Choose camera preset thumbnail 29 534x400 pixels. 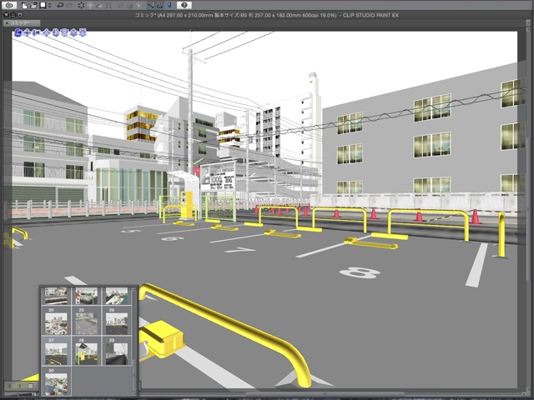[x=117, y=351]
